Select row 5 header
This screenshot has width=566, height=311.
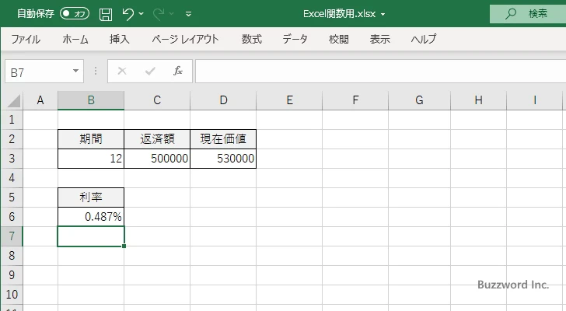12,197
